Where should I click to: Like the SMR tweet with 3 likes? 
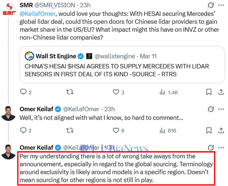pyautogui.click(x=116, y=92)
